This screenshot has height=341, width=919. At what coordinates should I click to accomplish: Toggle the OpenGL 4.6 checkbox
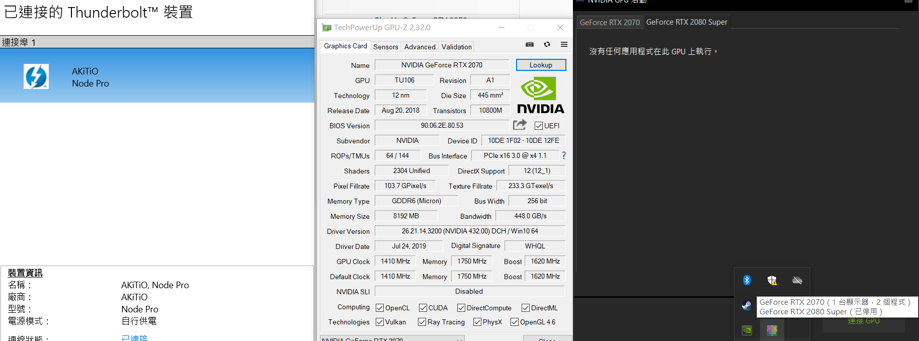(515, 322)
